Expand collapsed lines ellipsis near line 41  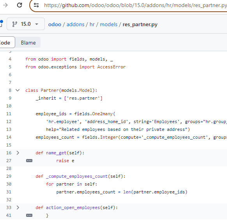tap(29, 215)
